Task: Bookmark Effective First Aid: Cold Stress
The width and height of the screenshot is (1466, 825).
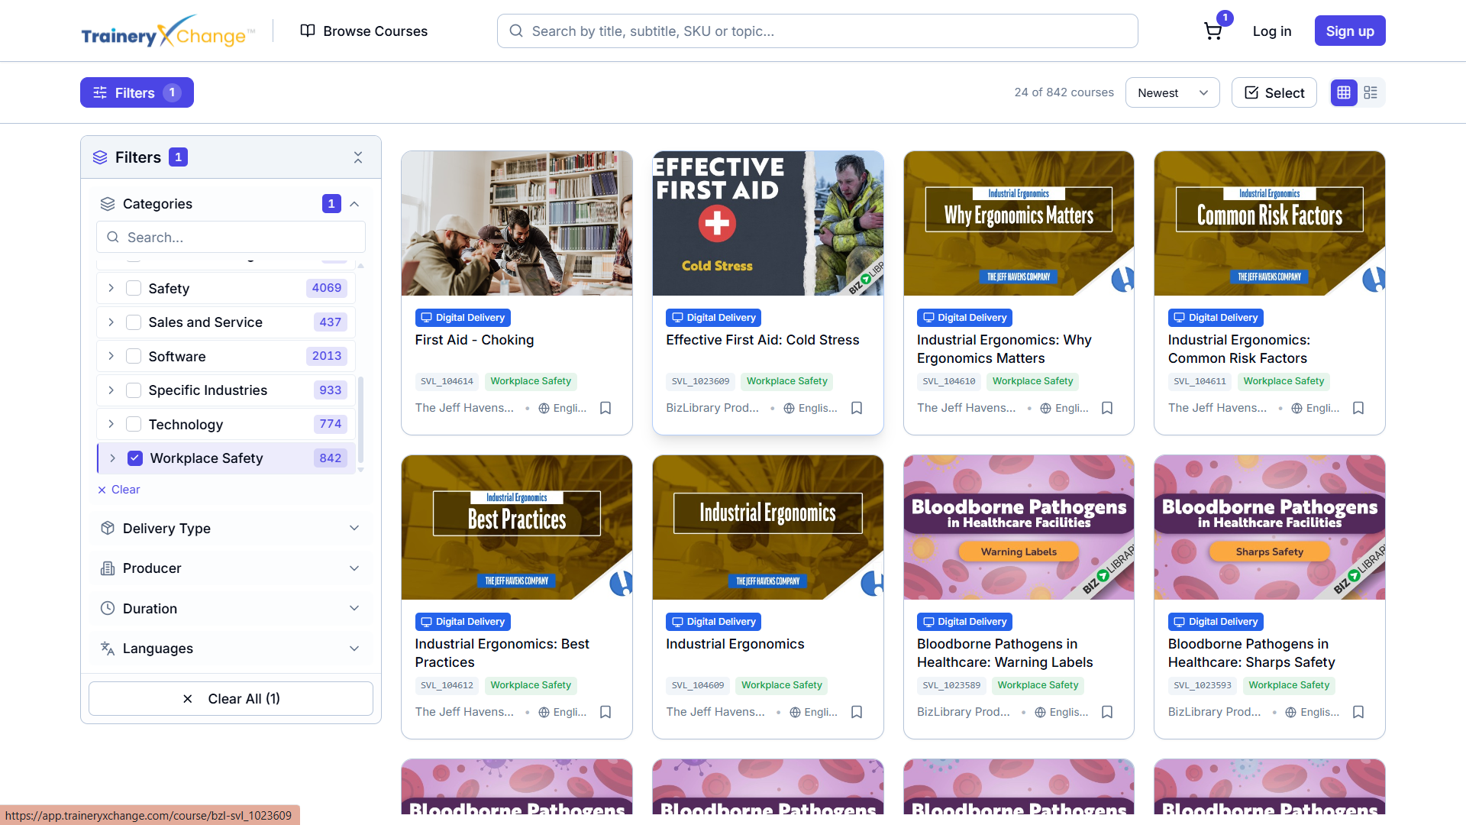Action: (x=857, y=408)
